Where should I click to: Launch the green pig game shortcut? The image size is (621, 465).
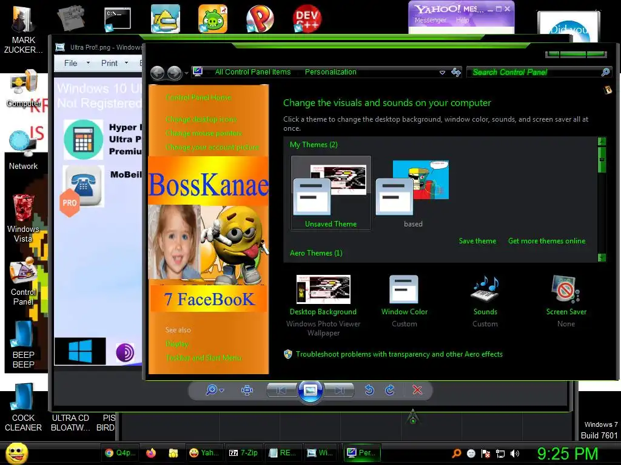(213, 19)
